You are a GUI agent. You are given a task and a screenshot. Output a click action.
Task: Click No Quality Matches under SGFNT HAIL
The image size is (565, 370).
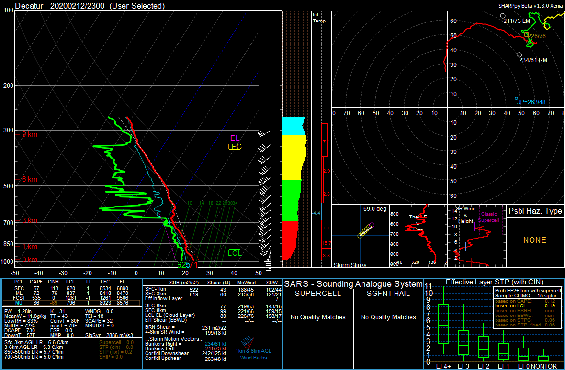388,317
